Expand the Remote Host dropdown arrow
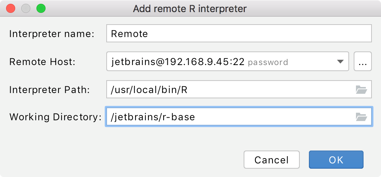 340,62
